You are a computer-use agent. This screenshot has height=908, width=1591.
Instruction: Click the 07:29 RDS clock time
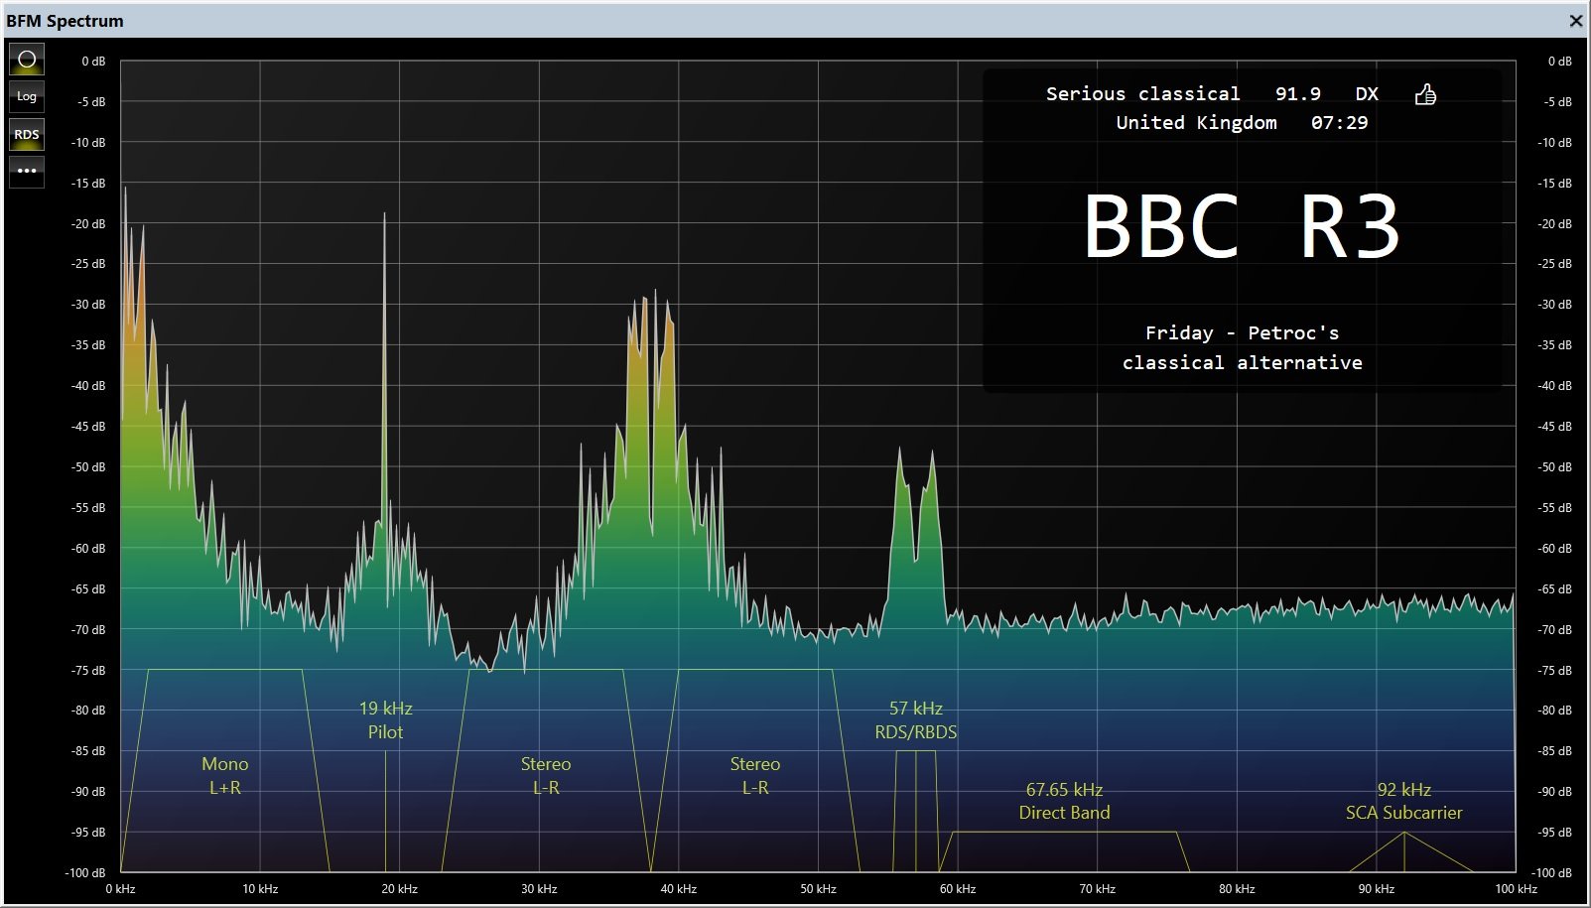coord(1339,123)
